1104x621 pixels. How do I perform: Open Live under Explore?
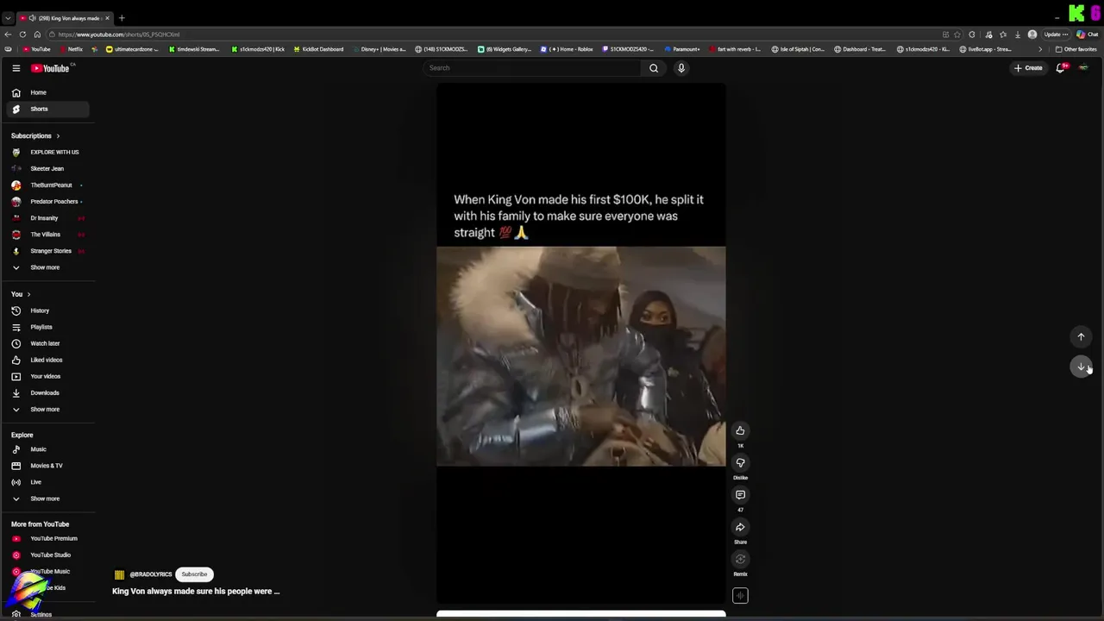point(47,482)
